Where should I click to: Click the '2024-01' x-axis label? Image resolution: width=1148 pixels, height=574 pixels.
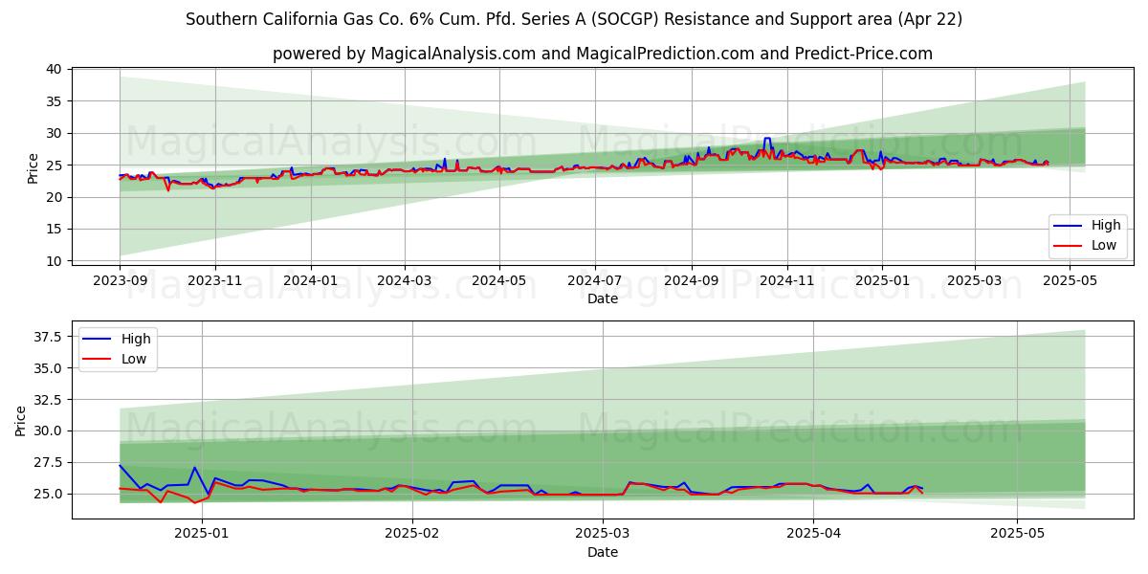point(310,281)
